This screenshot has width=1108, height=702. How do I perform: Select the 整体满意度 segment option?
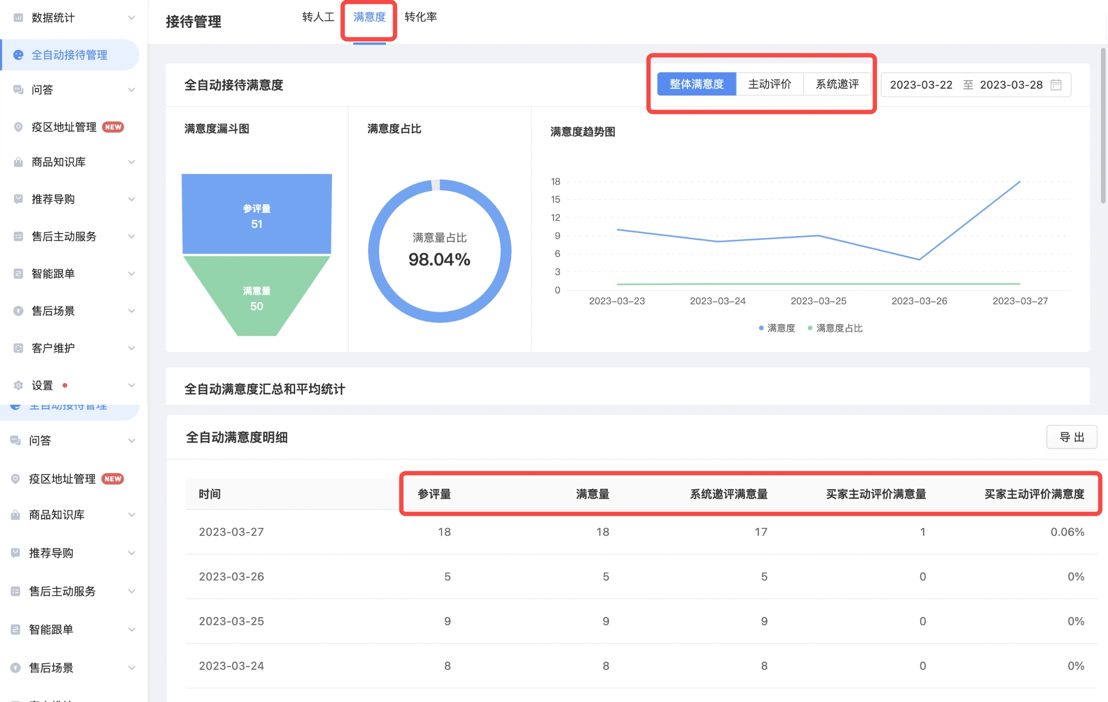(x=696, y=84)
